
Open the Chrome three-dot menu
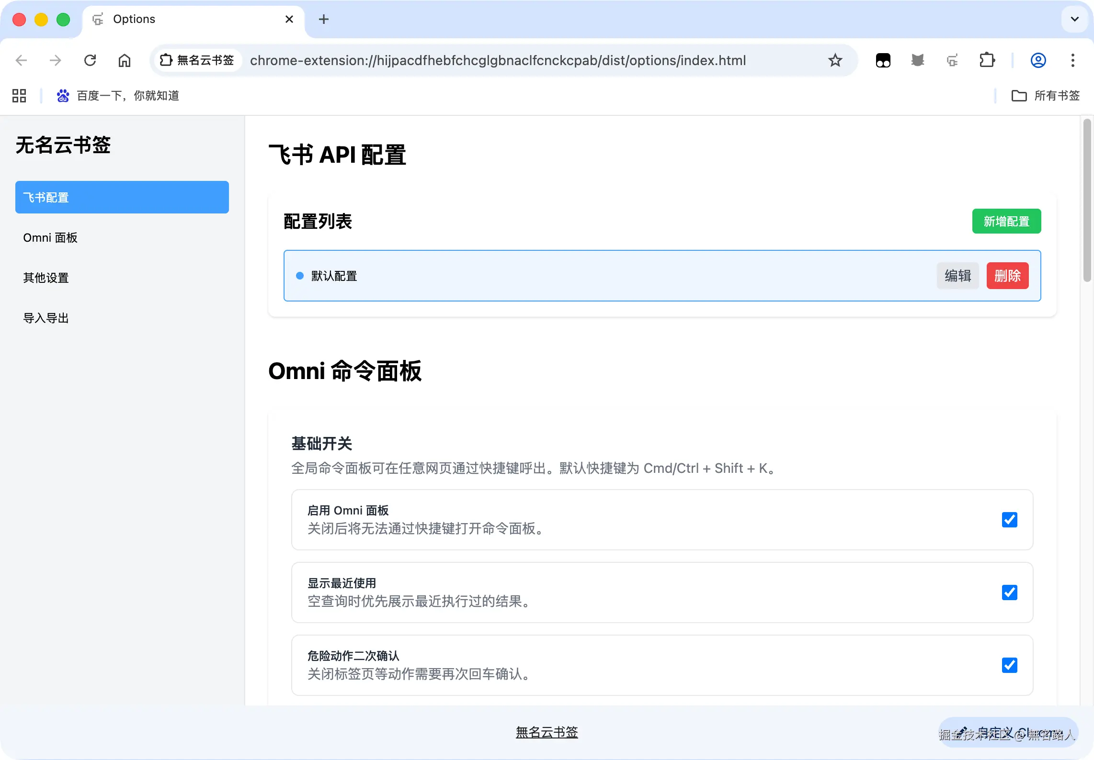tap(1072, 60)
